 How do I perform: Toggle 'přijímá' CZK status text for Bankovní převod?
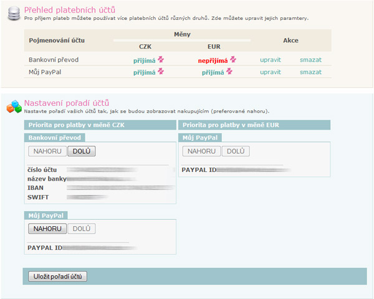(x=145, y=60)
